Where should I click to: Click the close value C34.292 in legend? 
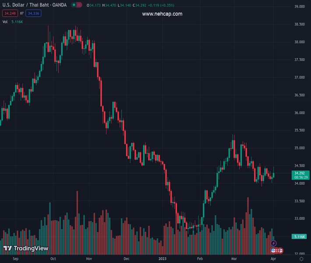[x=139, y=5]
